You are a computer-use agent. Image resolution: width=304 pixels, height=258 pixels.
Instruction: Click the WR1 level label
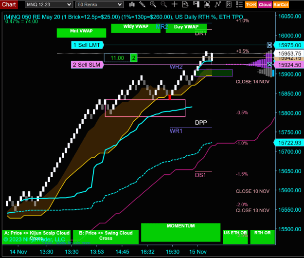[176, 131]
